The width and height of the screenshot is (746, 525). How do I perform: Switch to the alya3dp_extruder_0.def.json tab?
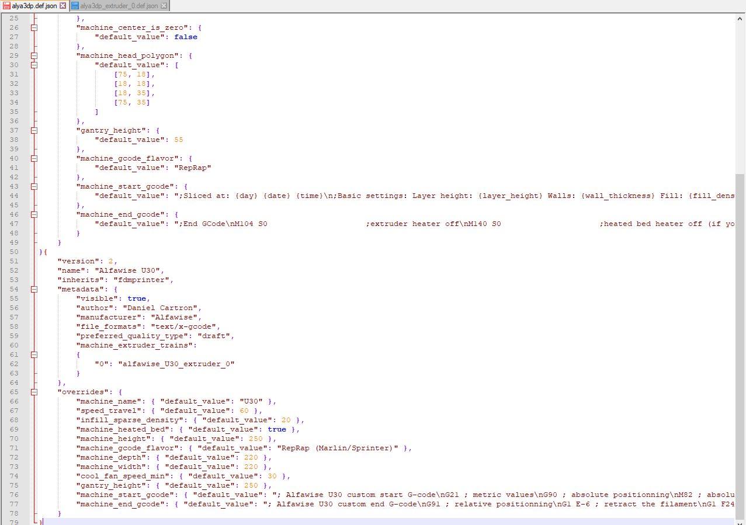point(119,6)
